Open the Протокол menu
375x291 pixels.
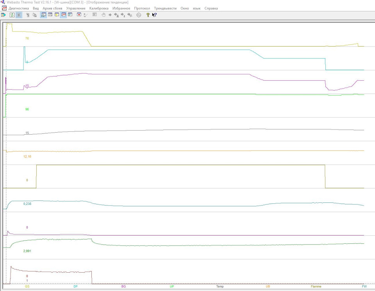click(142, 8)
